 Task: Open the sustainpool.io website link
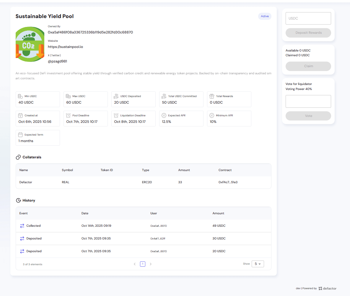[65, 47]
